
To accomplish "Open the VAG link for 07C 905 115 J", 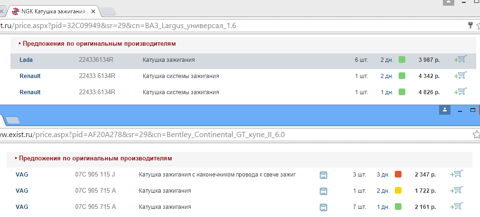I will tap(22, 175).
